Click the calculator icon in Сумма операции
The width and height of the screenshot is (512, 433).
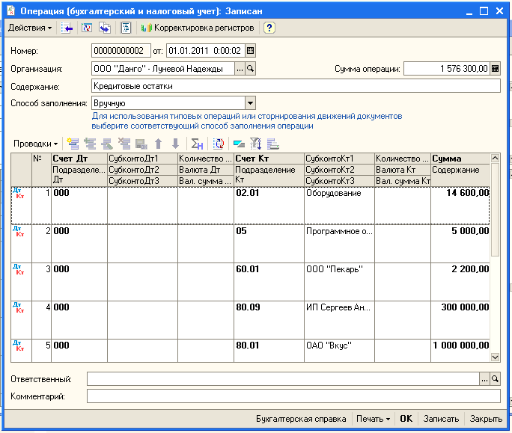[x=495, y=69]
